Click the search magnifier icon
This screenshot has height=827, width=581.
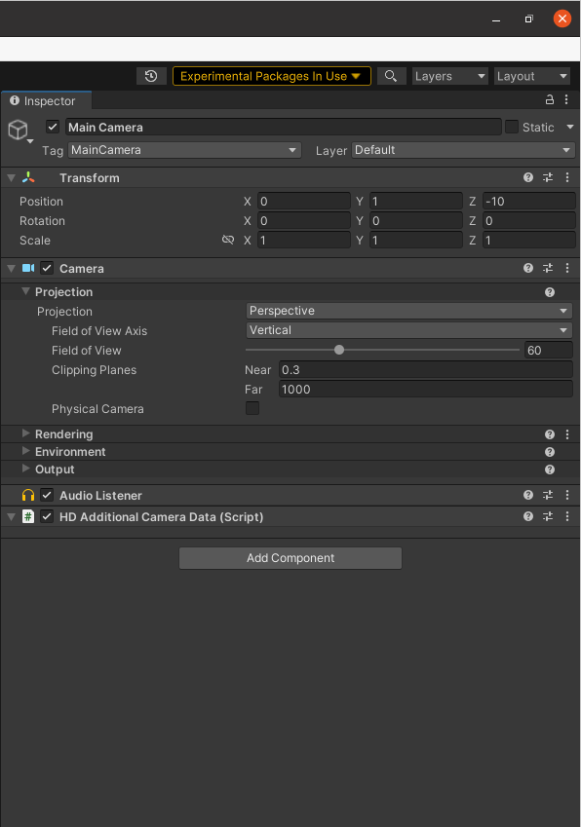click(391, 76)
